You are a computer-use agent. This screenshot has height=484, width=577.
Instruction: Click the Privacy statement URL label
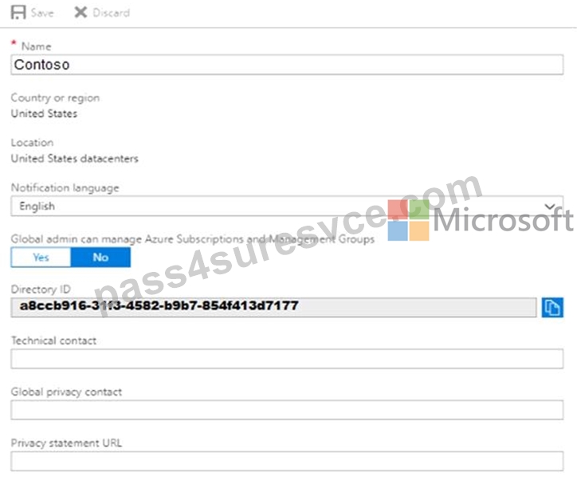[66, 443]
